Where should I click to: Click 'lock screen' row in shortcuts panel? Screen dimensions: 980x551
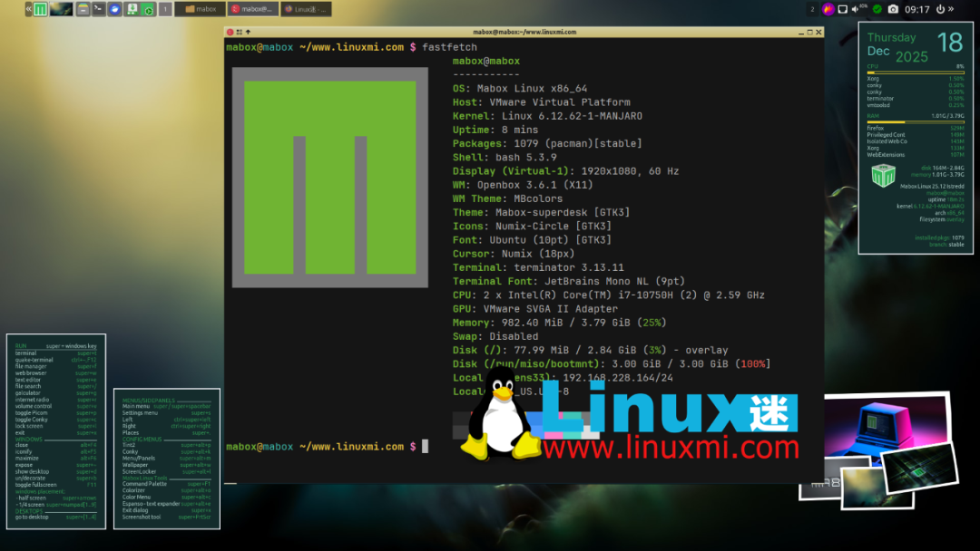click(55, 426)
